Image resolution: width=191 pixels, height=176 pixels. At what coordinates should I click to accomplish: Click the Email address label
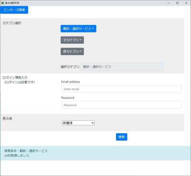tap(71, 82)
